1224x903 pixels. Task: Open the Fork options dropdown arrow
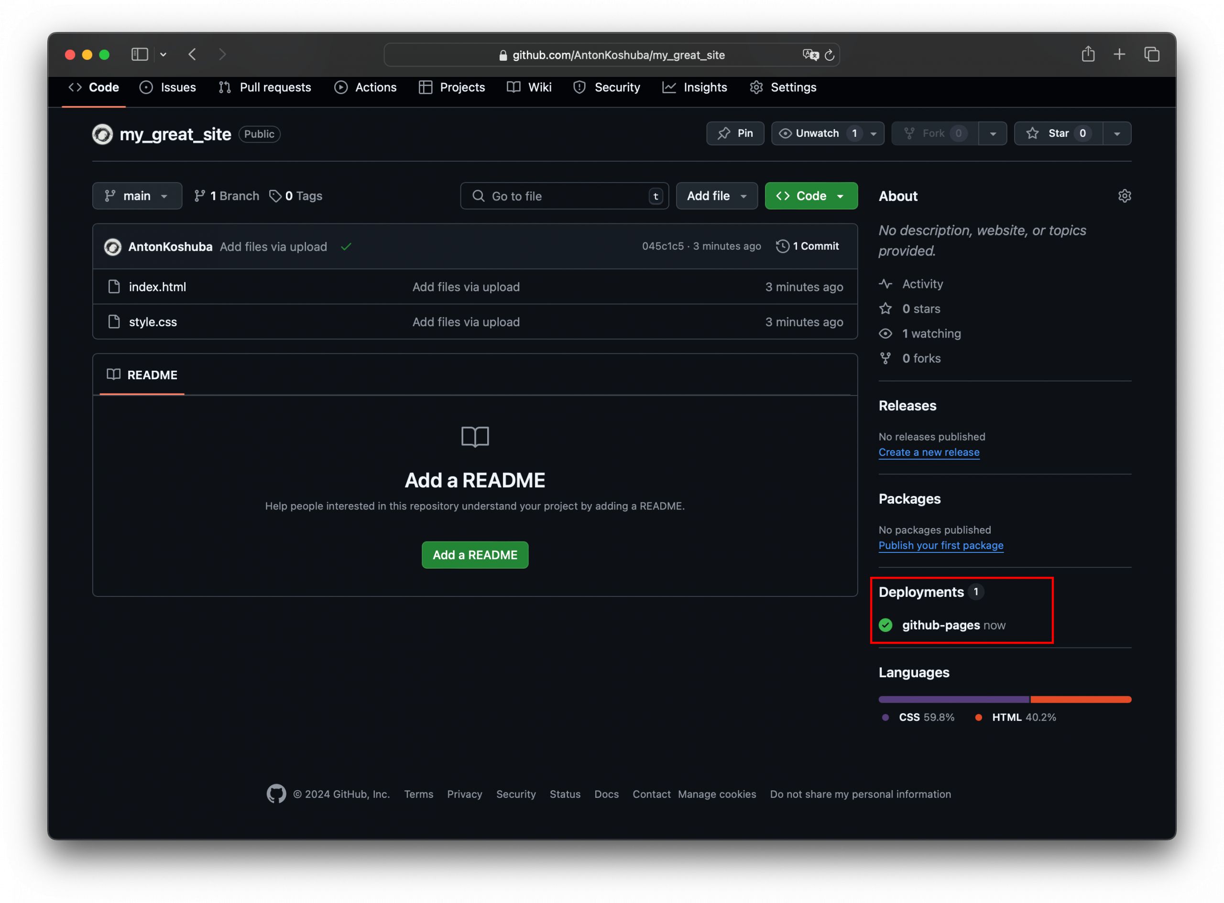click(x=992, y=134)
